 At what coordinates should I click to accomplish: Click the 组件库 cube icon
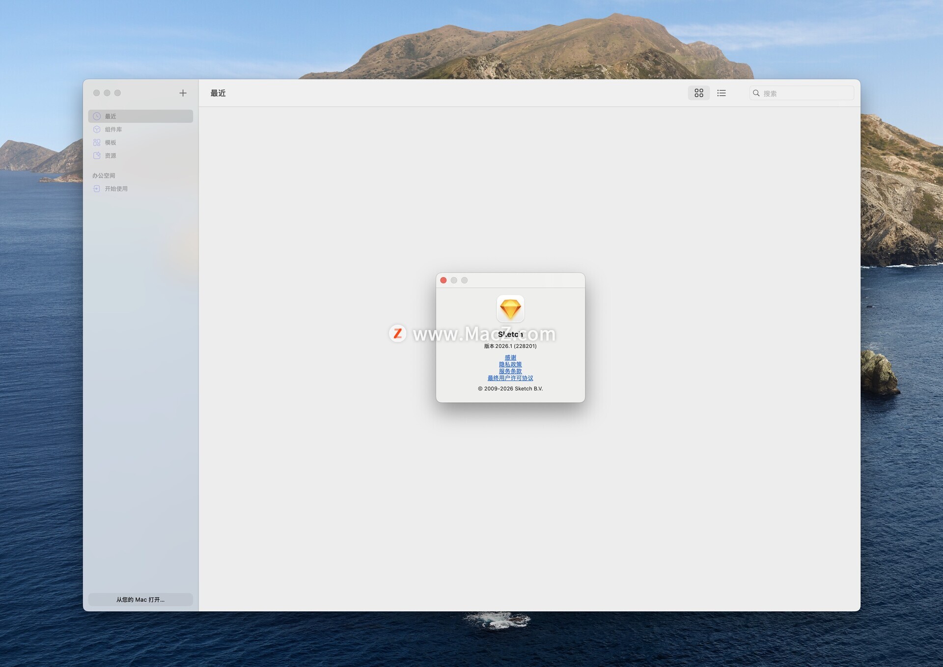tap(97, 130)
